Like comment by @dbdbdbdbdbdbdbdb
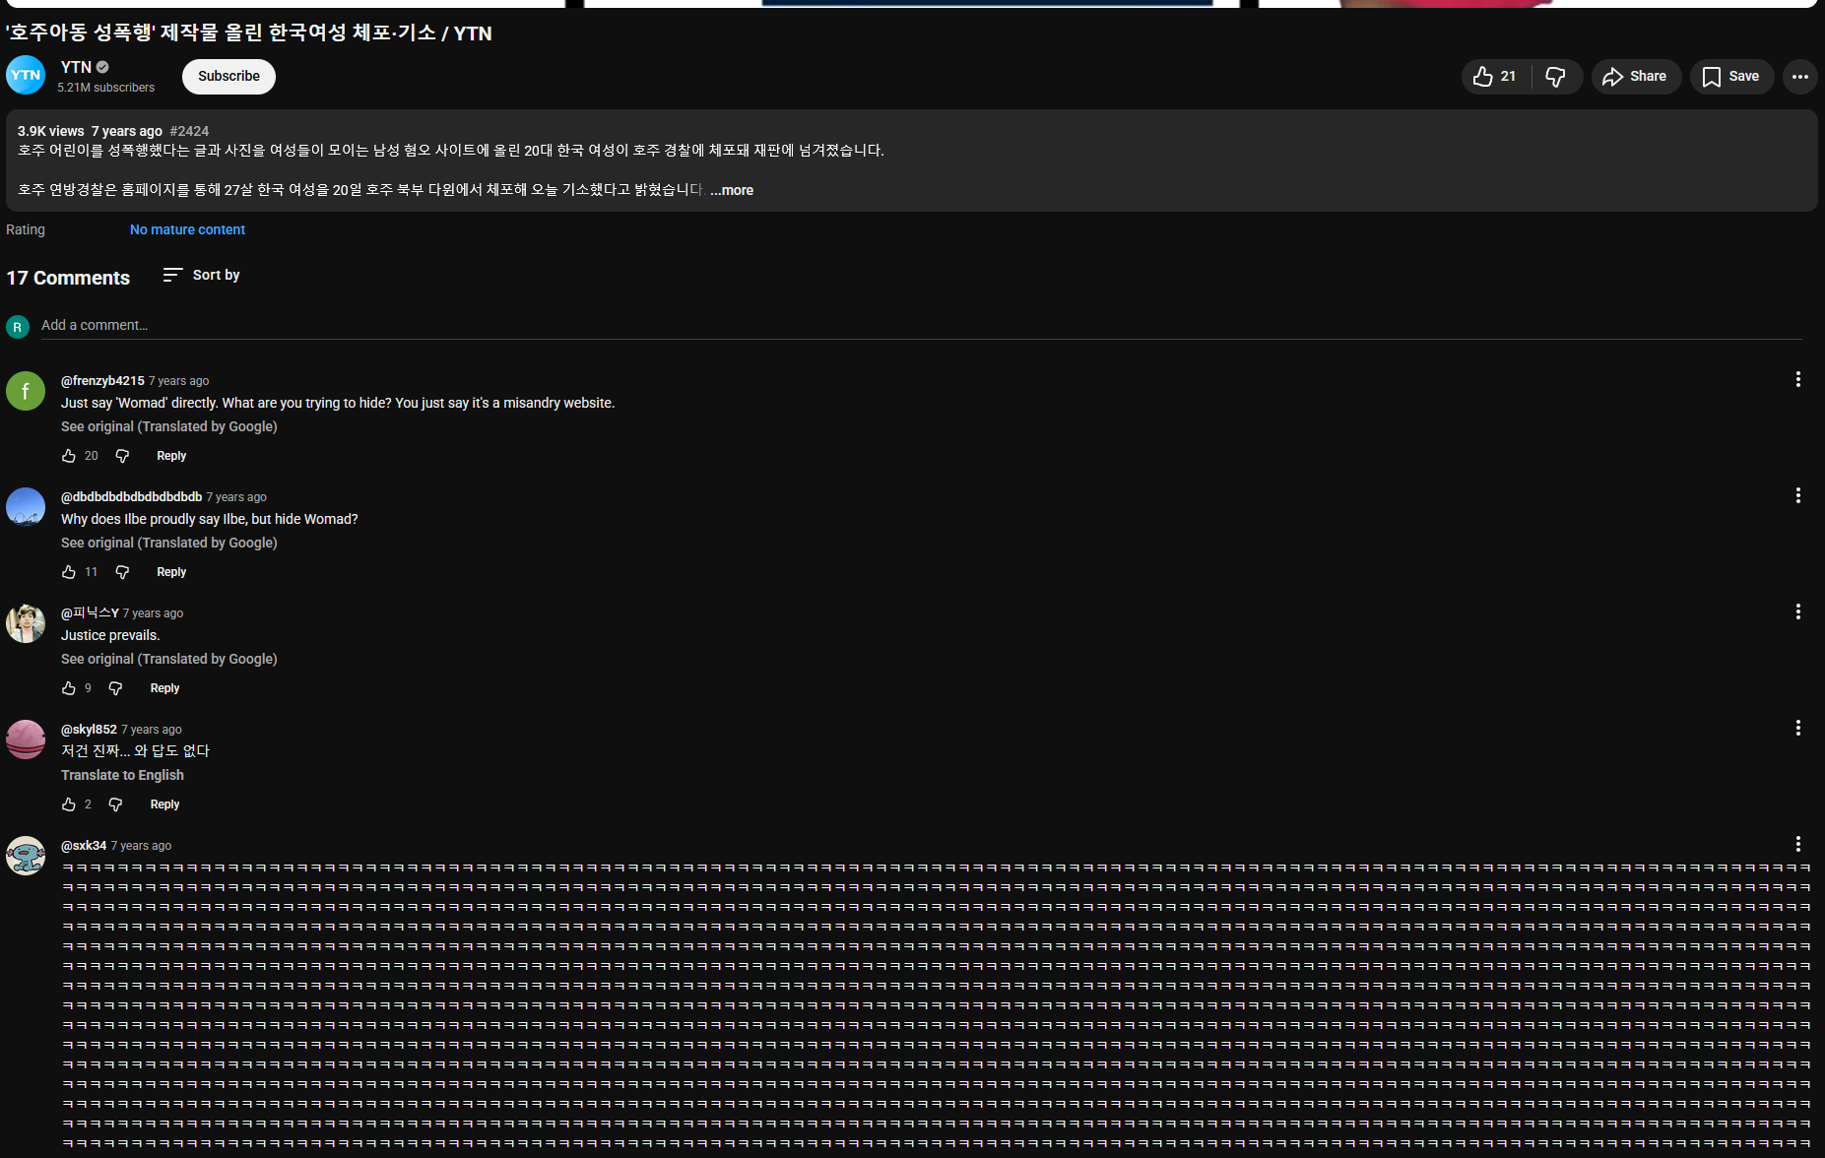Screen dimensions: 1825x1158 (x=69, y=572)
